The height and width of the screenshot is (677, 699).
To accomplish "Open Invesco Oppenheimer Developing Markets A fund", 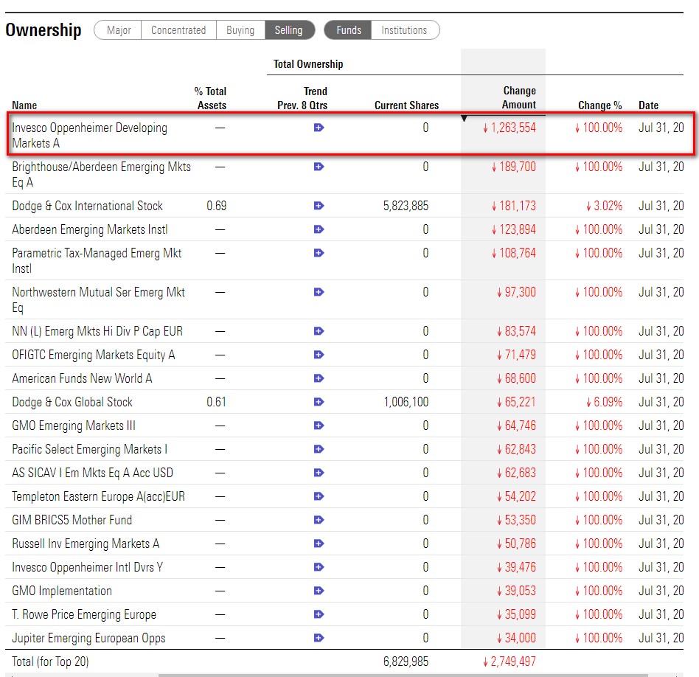I will pyautogui.click(x=90, y=136).
